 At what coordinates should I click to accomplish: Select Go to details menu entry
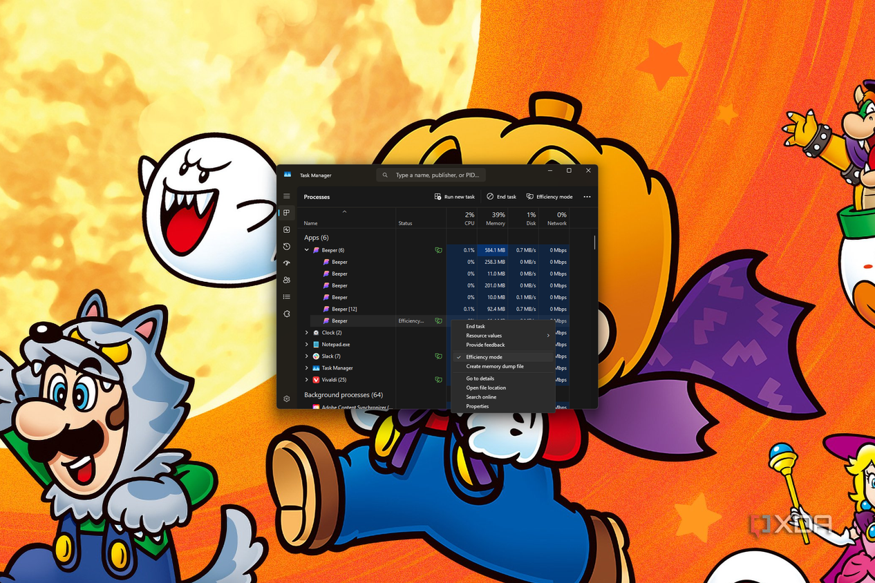[x=503, y=379]
